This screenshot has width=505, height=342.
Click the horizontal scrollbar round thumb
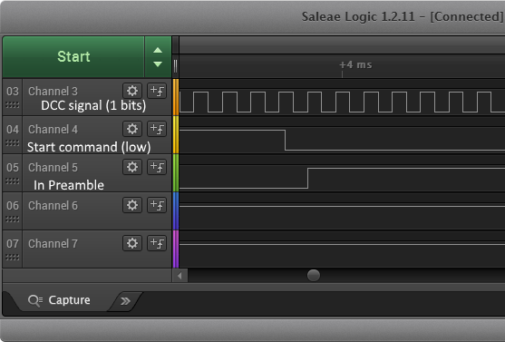pos(314,275)
